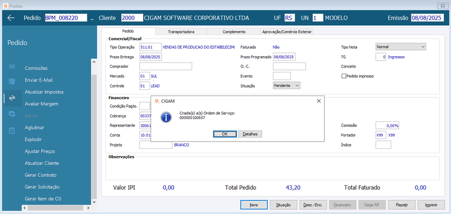Click the calculator icon beside Aglutinar

(12, 131)
